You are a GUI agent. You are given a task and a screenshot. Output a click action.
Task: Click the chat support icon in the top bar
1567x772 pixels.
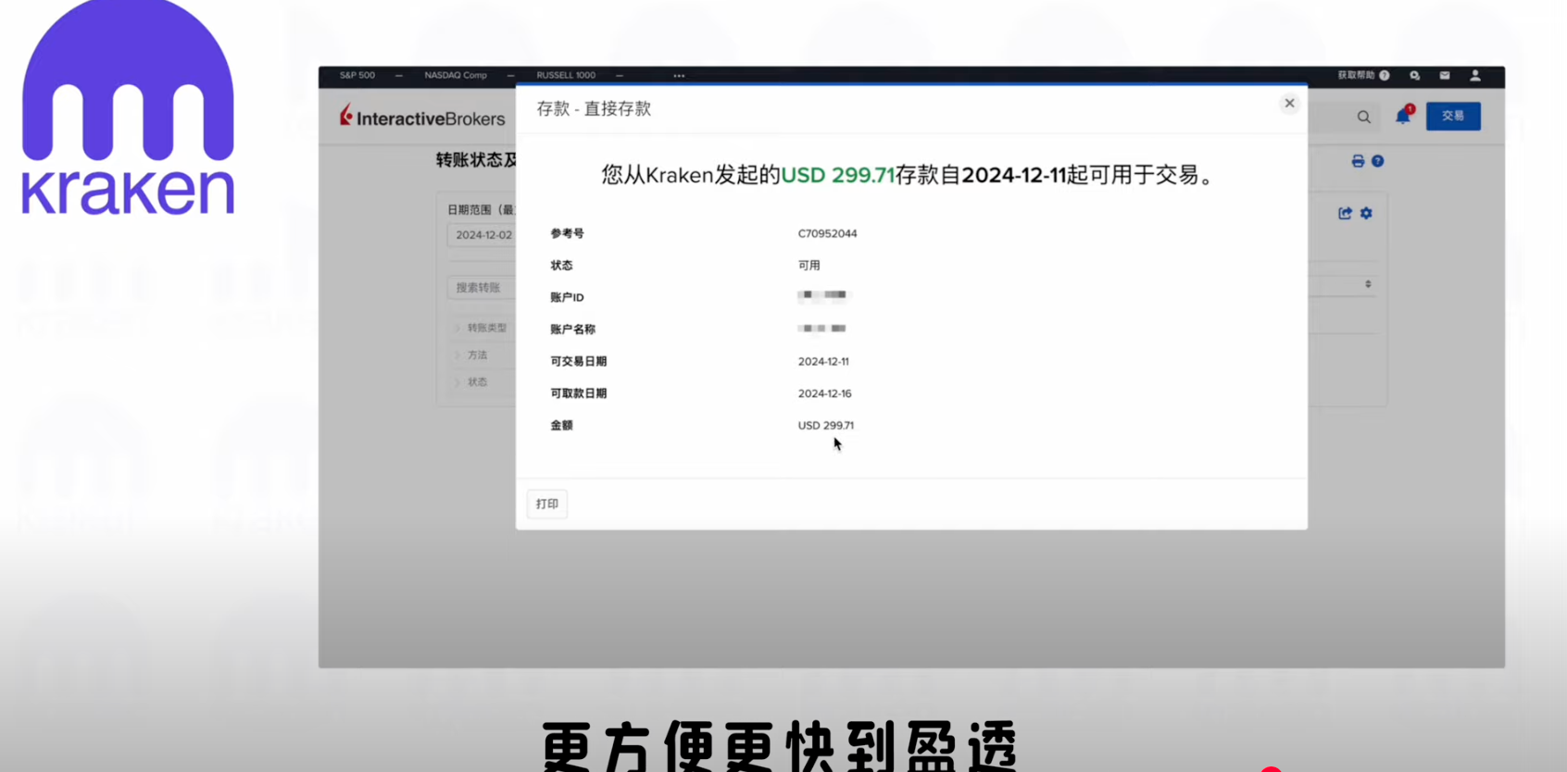tap(1414, 75)
